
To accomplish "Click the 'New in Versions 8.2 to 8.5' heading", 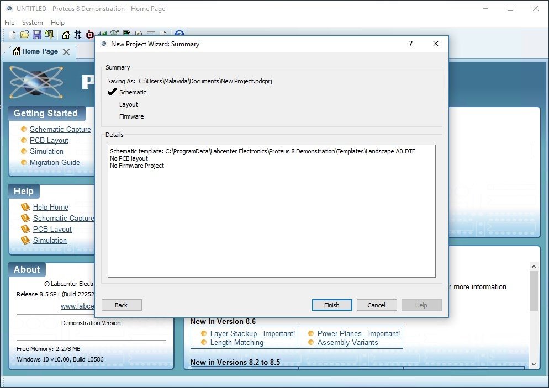I will click(x=235, y=362).
